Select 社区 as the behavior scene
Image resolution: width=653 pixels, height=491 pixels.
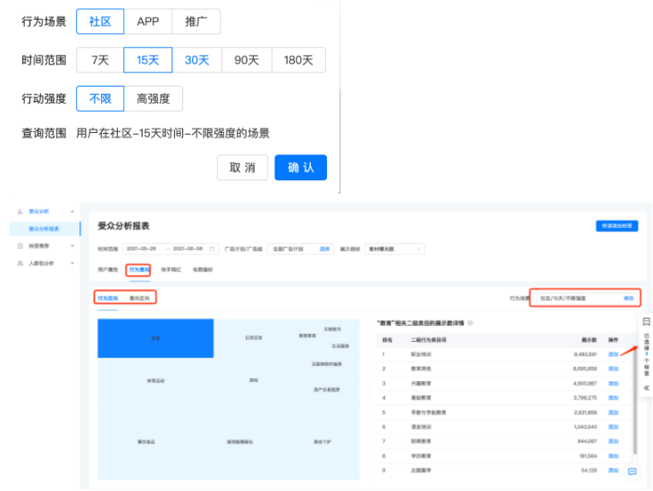coord(100,21)
